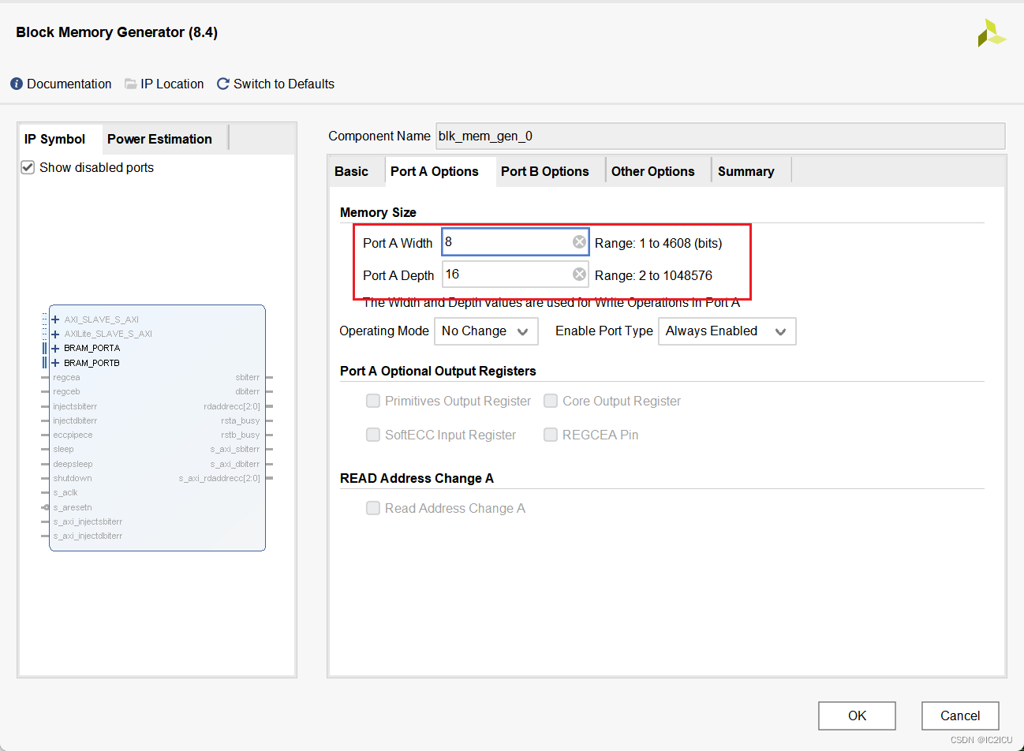Select the s_aclk port label
Viewport: 1024px width, 751px height.
[65, 492]
